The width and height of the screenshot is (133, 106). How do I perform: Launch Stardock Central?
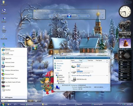(x=14, y=66)
